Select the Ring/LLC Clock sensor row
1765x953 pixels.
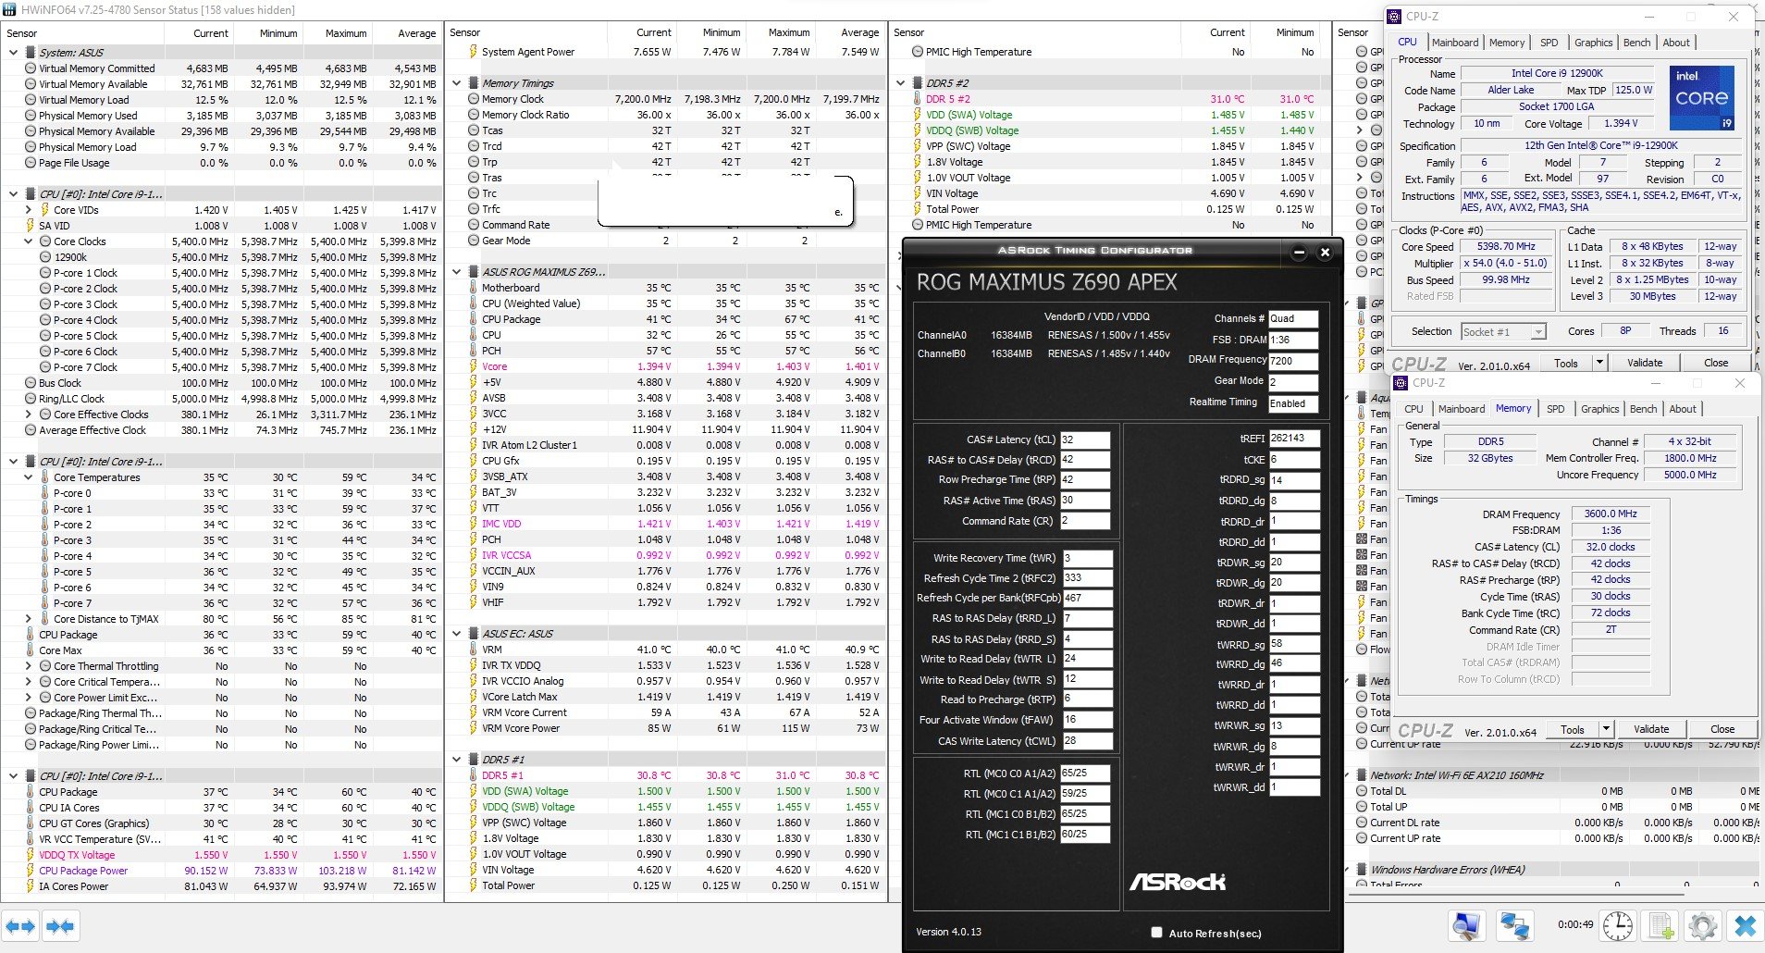pyautogui.click(x=222, y=399)
